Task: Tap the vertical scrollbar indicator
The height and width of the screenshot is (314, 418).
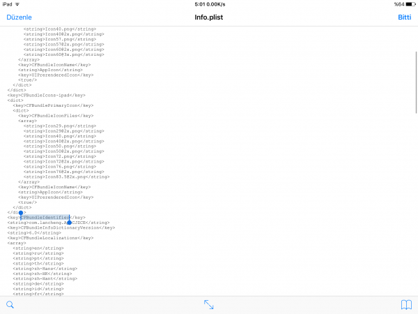Action: click(x=416, y=82)
